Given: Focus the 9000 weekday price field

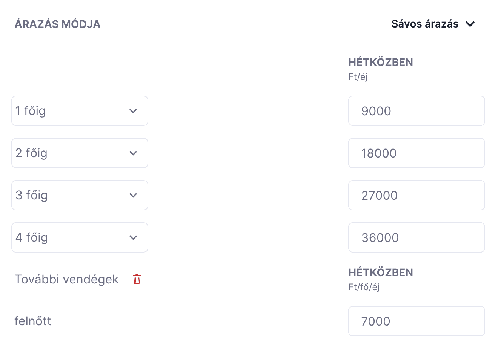Looking at the screenshot, I should 417,111.
